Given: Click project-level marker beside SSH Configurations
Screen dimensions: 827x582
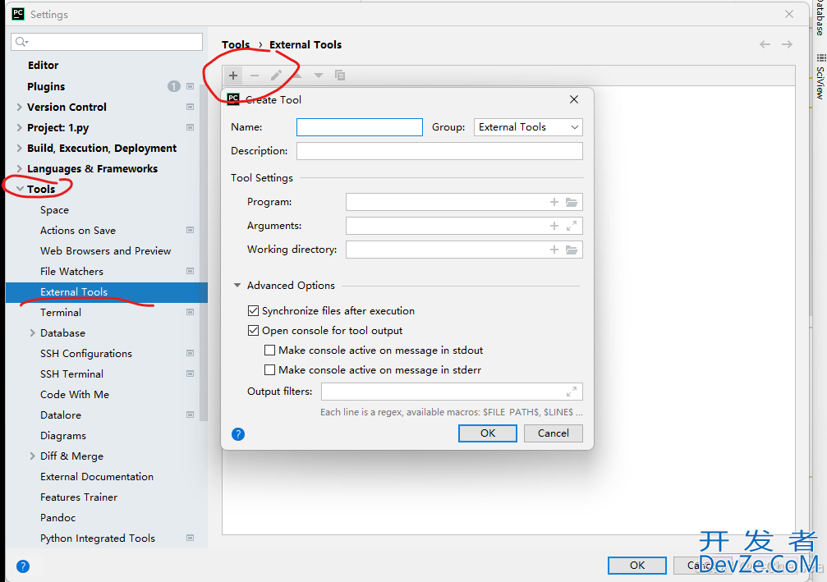Looking at the screenshot, I should (x=191, y=353).
